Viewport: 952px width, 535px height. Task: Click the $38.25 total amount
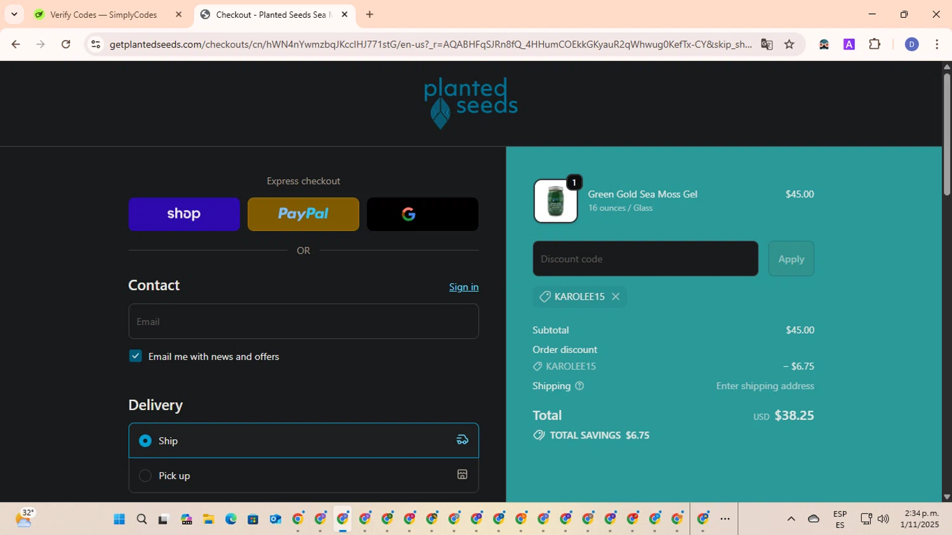tap(794, 415)
